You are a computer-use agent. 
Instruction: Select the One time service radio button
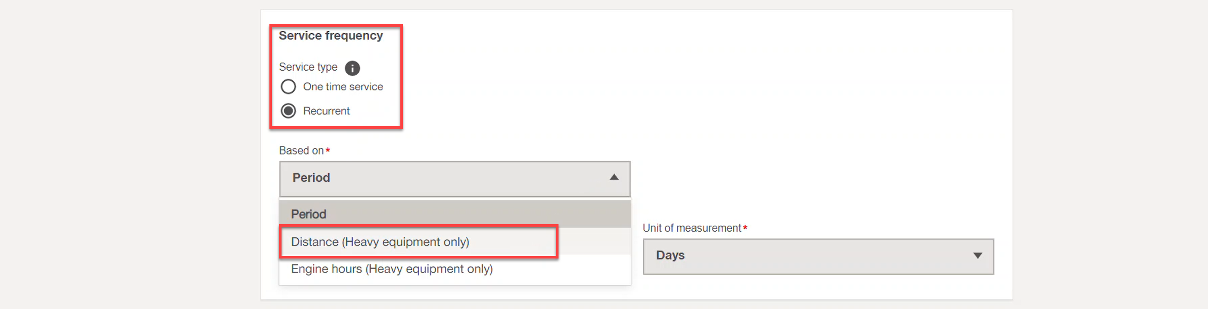click(288, 87)
